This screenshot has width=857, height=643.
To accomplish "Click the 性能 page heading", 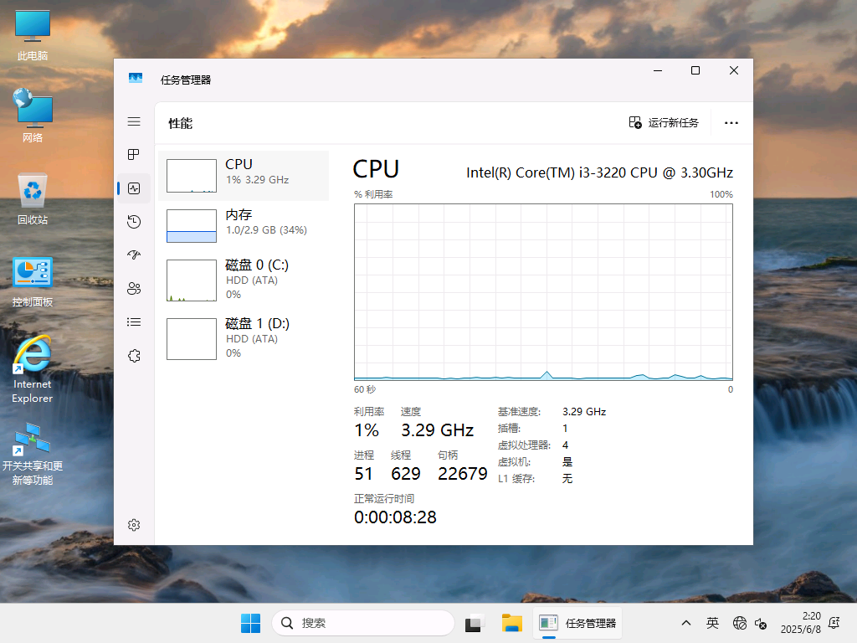I will pos(181,123).
